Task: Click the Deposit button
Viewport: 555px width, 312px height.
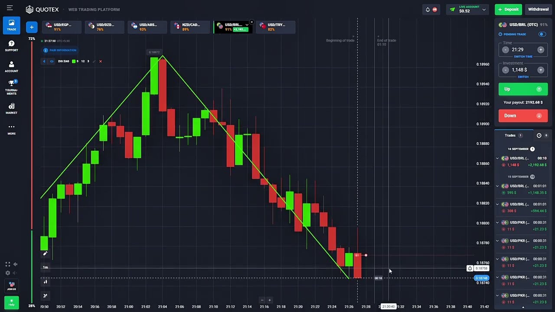Action: pyautogui.click(x=509, y=10)
